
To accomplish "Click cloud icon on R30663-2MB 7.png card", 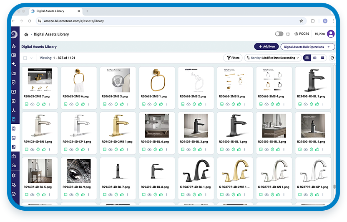I will click(x=32, y=104).
